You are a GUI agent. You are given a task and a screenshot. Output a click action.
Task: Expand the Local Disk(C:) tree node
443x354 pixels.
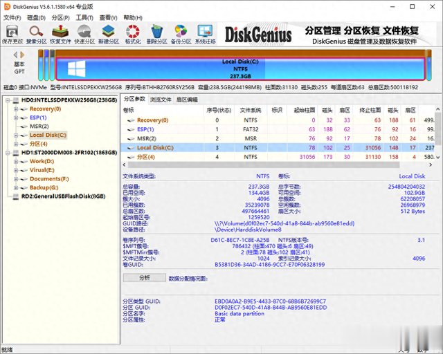[16, 136]
